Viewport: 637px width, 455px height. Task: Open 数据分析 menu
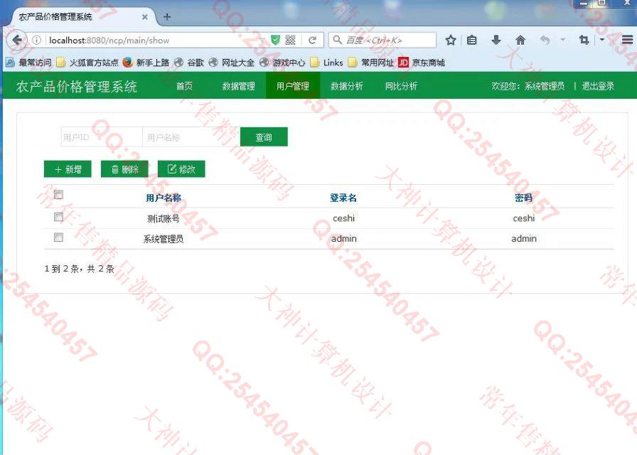tap(347, 86)
